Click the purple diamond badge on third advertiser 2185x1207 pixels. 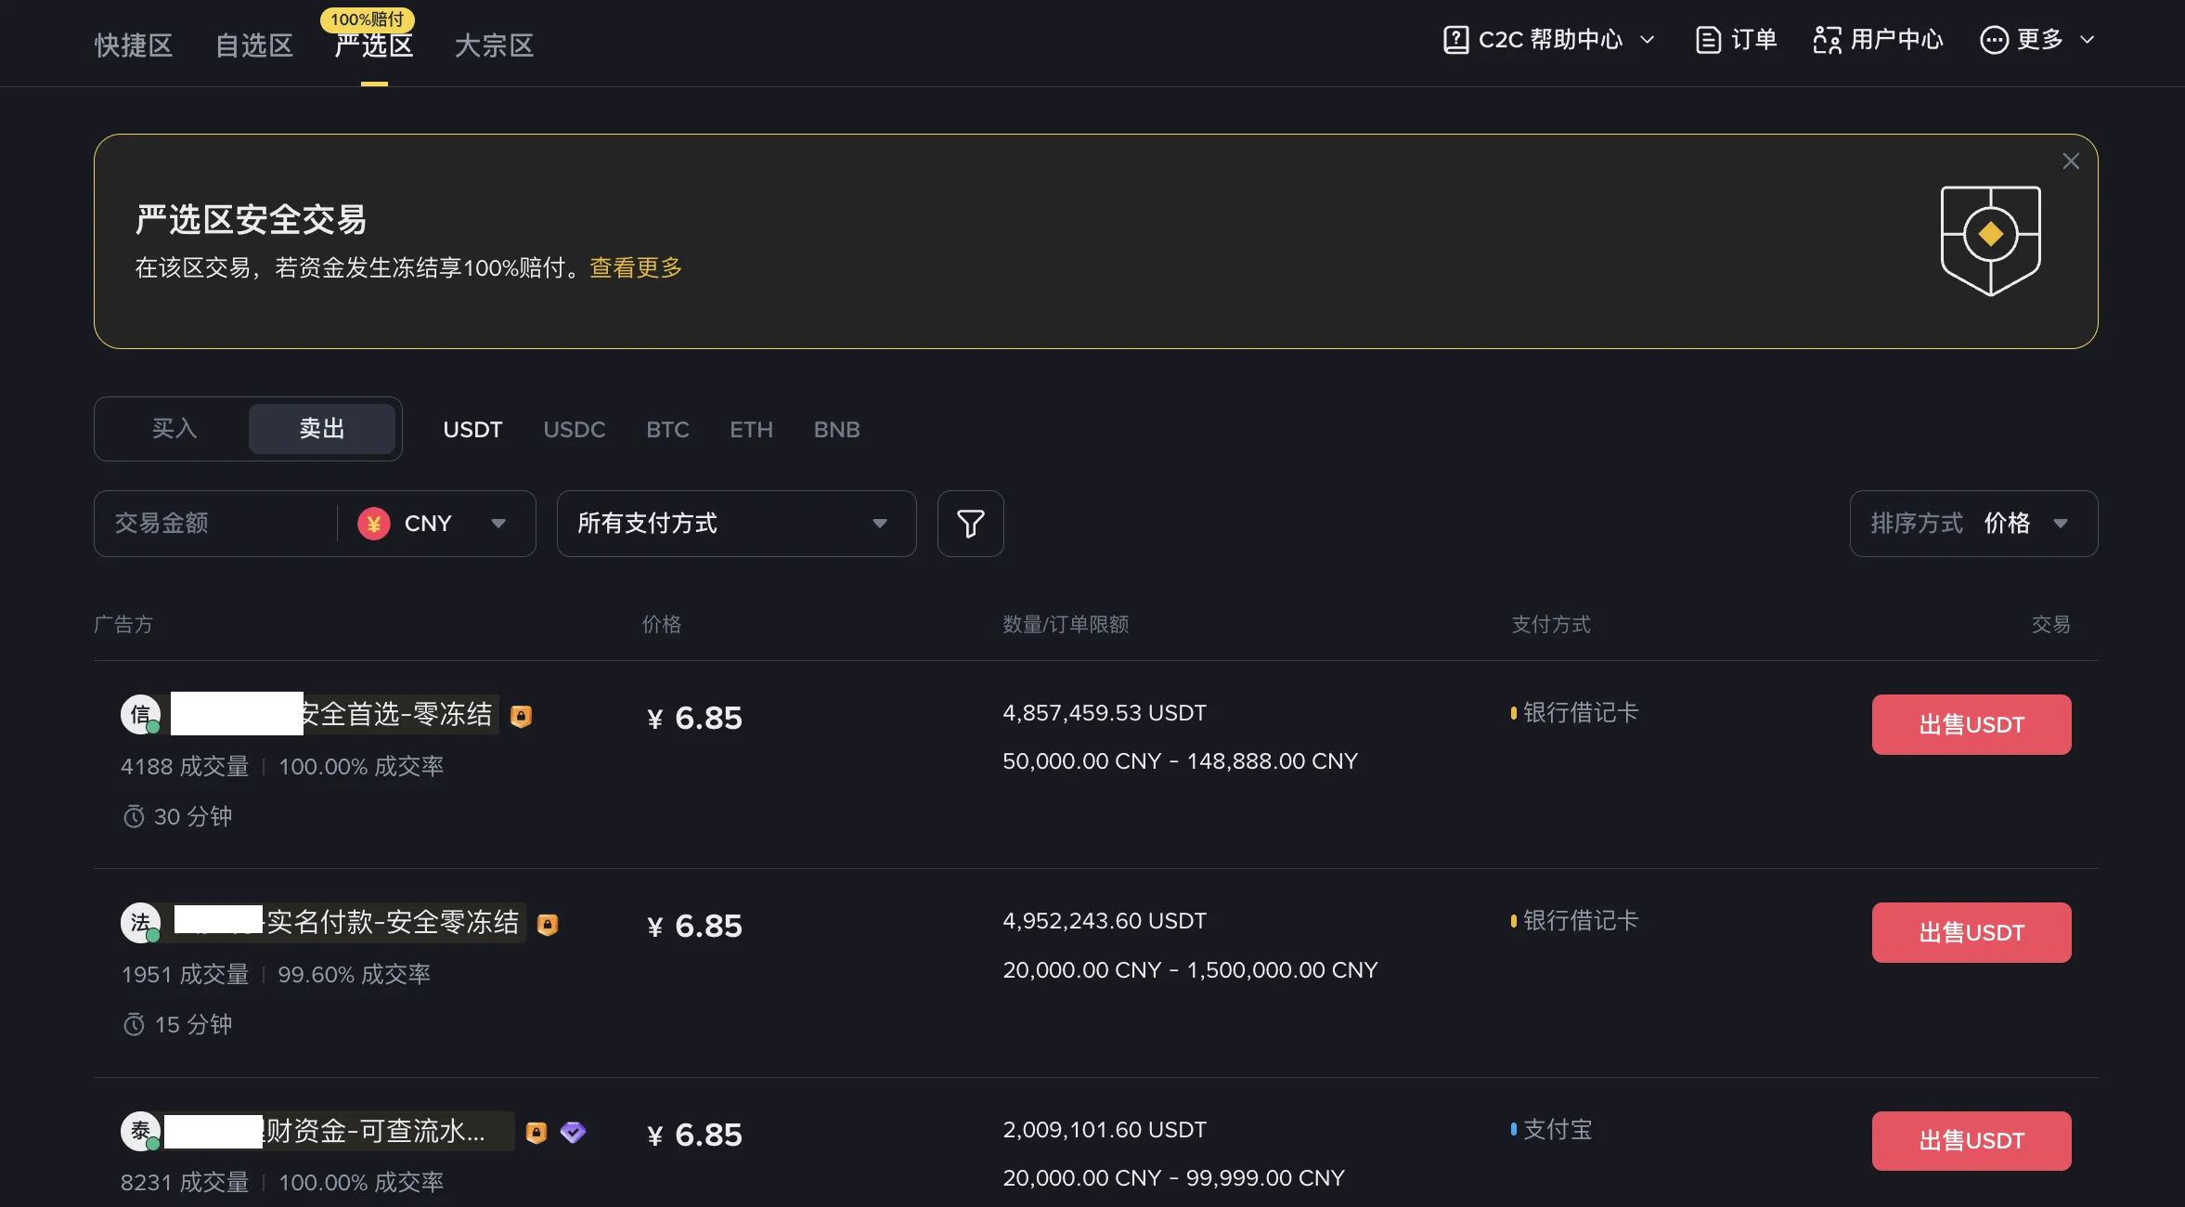click(572, 1132)
